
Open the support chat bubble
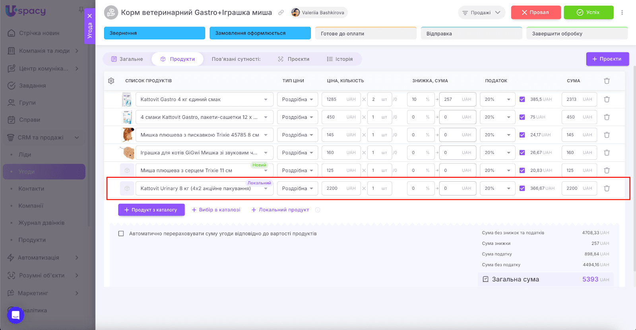[x=16, y=315]
